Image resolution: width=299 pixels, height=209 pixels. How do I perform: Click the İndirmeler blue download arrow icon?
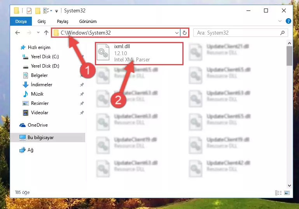click(x=26, y=85)
